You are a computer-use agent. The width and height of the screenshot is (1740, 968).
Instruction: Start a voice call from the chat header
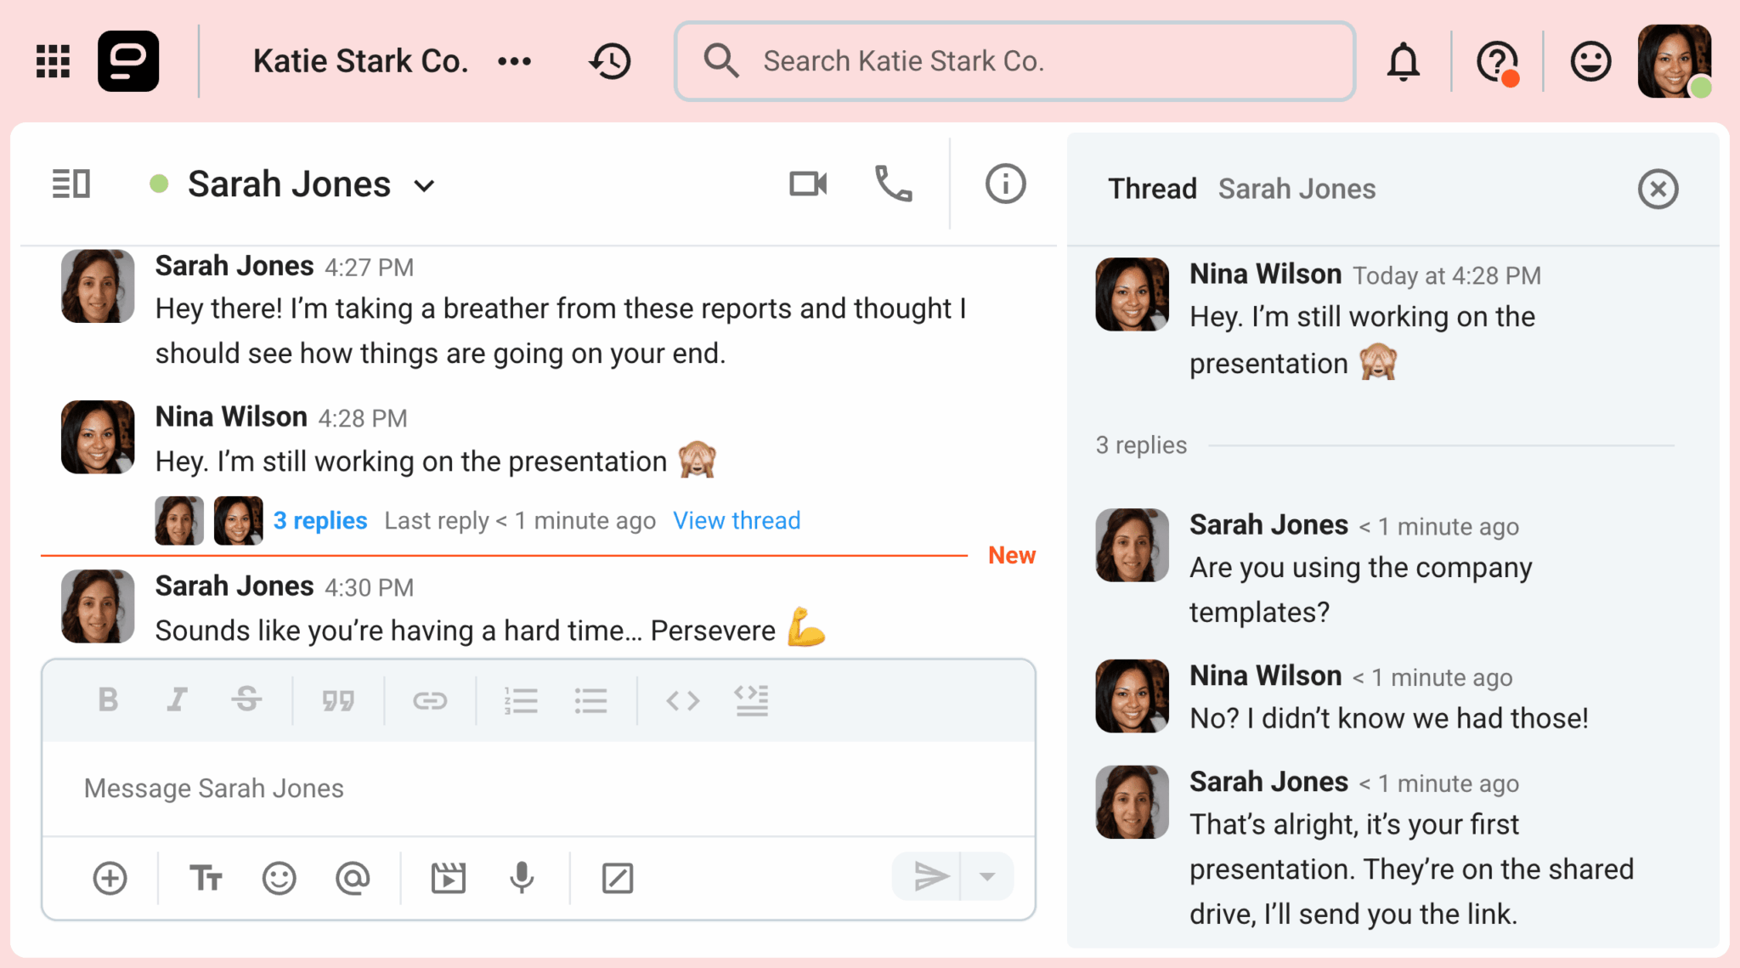click(892, 184)
